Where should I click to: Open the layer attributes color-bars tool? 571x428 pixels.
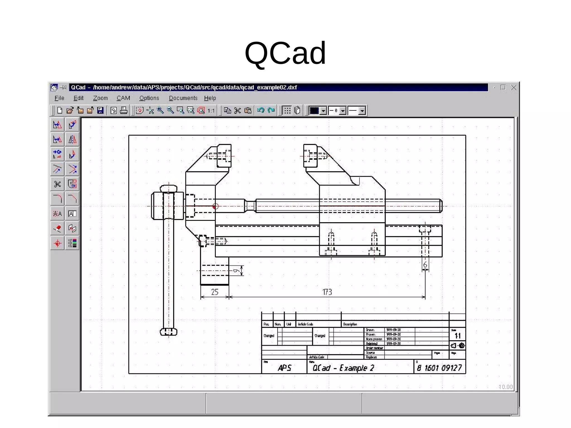72,243
